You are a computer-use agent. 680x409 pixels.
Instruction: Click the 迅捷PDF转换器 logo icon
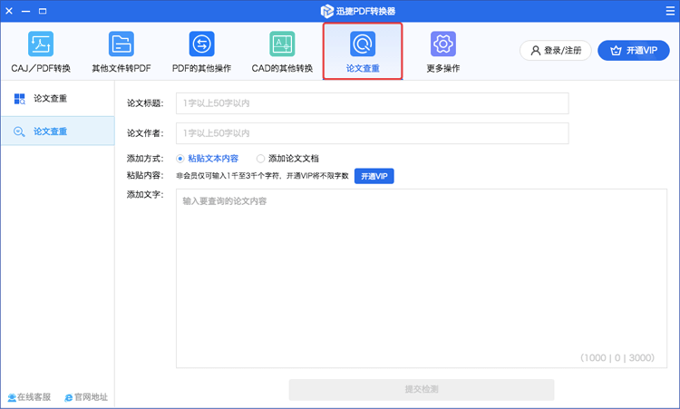[x=326, y=11]
